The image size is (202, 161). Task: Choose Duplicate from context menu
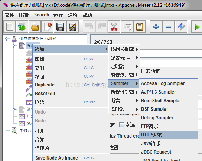pyautogui.click(x=70, y=85)
